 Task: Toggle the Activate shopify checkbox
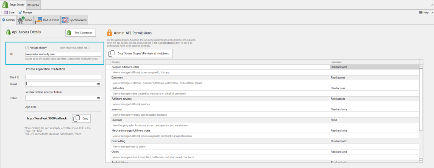(x=27, y=48)
